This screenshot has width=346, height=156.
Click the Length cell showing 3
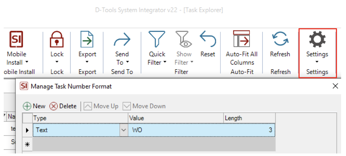point(249,130)
